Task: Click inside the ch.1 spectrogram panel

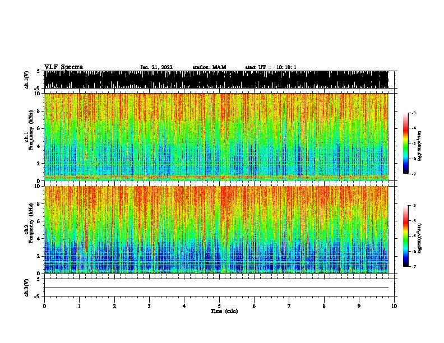Action: tap(216, 137)
